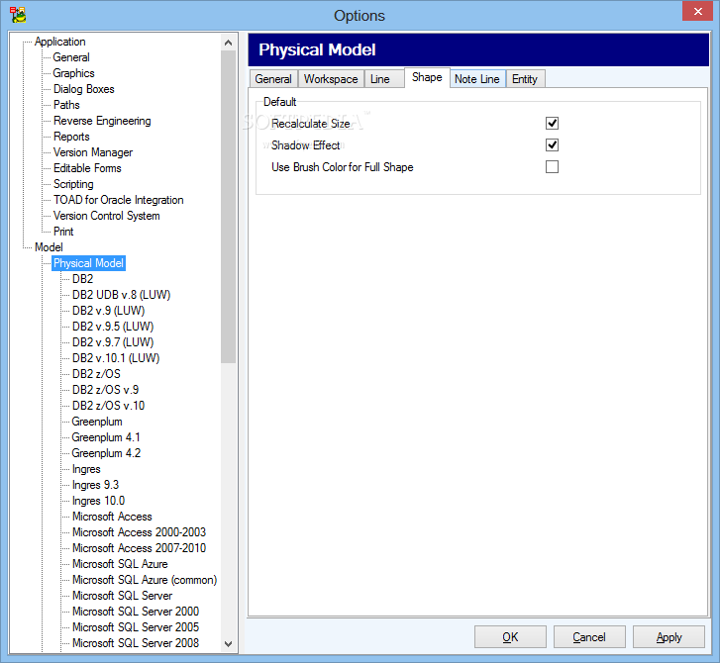Screen dimensions: 720x663
Task: Click the tree vertical scrollbar thumb
Action: pyautogui.click(x=228, y=207)
